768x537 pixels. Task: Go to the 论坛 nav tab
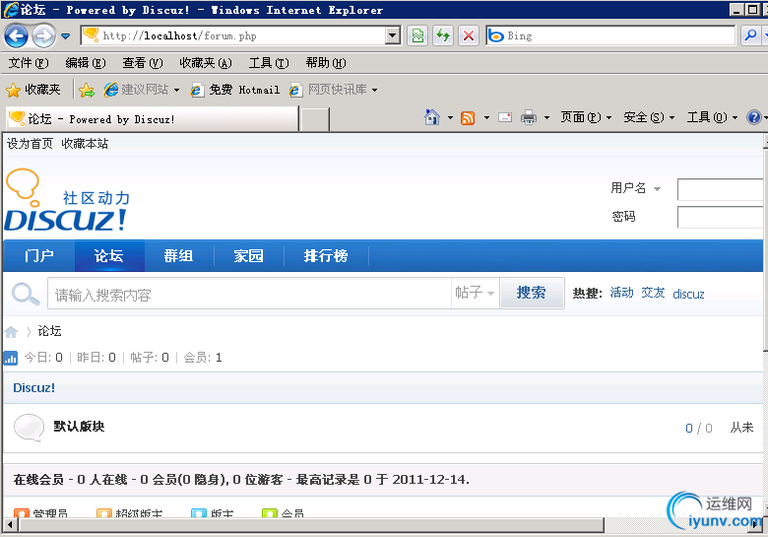[108, 256]
